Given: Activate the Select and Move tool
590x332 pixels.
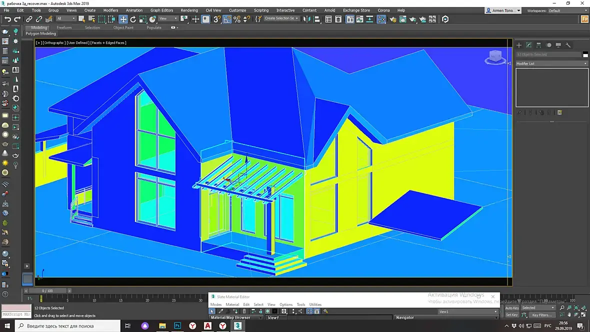Looking at the screenshot, I should 123,19.
